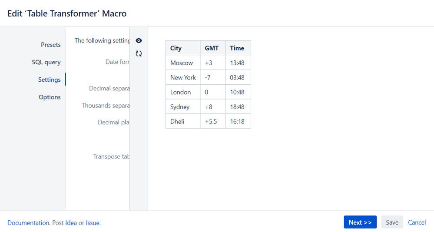Open the Issue link
The image size is (434, 232).
[x=93, y=223]
